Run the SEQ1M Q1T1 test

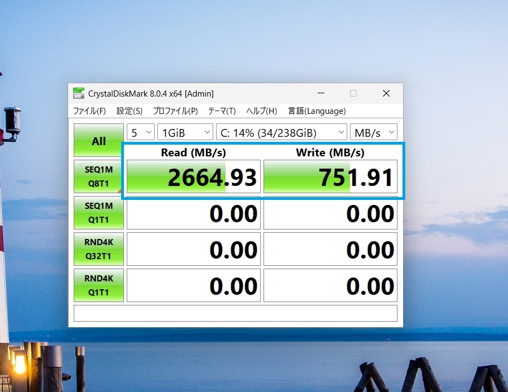[99, 213]
